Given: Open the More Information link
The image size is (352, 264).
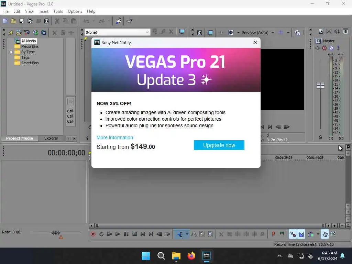Looking at the screenshot, I should [115, 137].
